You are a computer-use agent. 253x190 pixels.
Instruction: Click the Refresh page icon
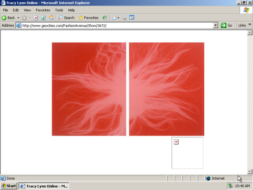43,18
